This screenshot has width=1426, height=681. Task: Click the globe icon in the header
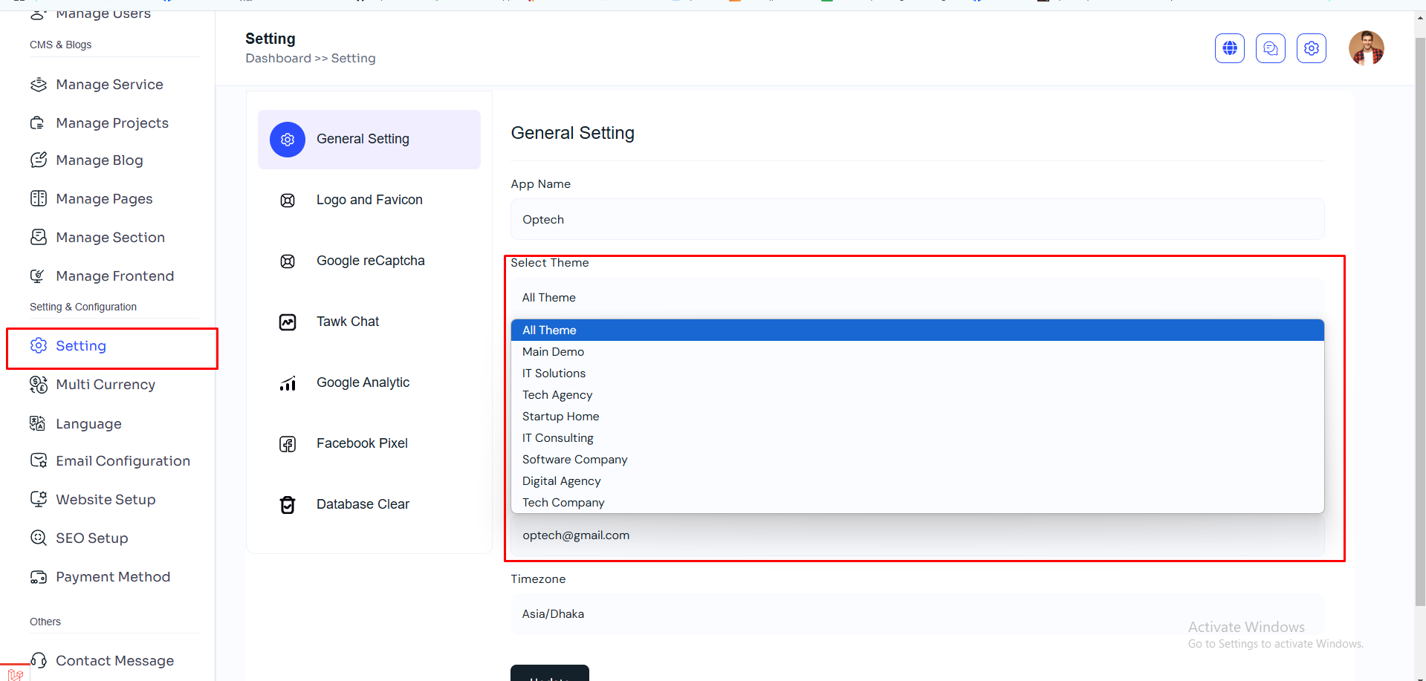[1229, 48]
